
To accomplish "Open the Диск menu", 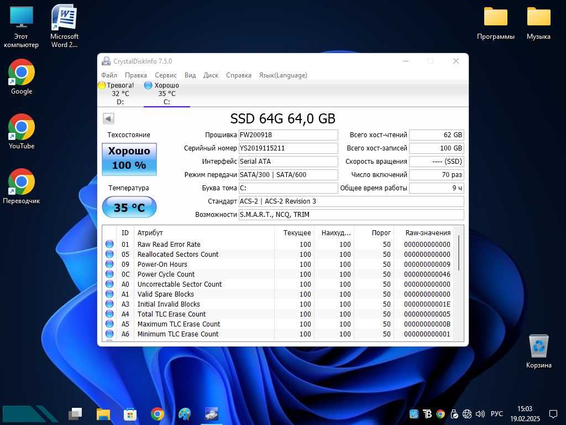I will click(211, 75).
